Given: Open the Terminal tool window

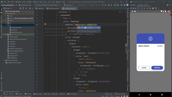Looking at the screenshot, I should pyautogui.click(x=28, y=94).
